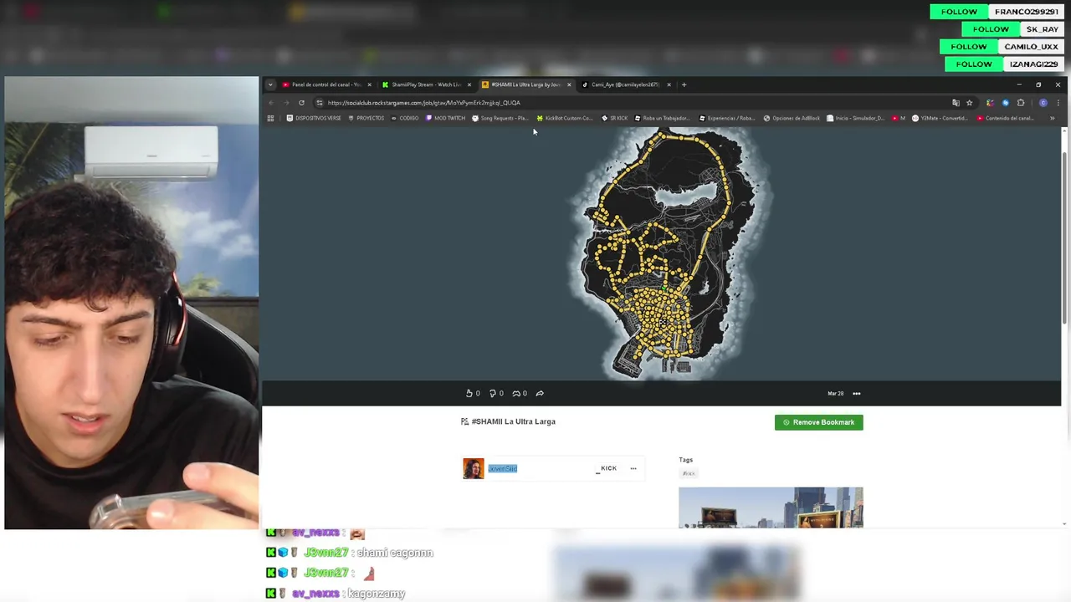The image size is (1071, 602).
Task: Click the share arrow icon
Action: 540,393
